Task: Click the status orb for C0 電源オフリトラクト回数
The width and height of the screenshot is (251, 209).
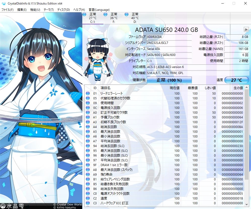Action: pos(88,193)
